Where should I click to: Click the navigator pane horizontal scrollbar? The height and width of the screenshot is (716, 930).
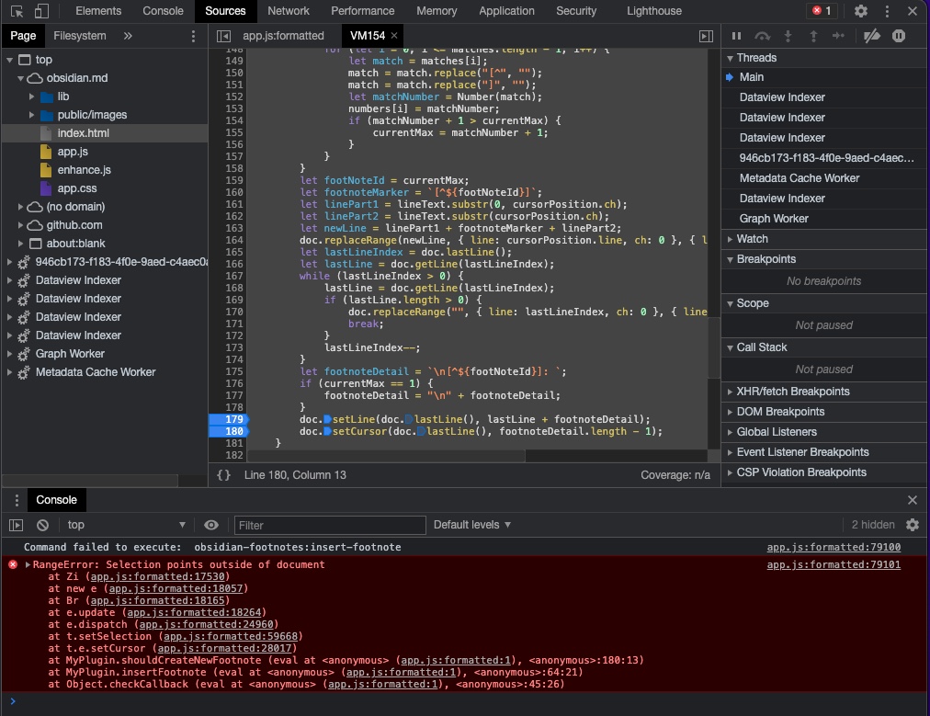90,481
